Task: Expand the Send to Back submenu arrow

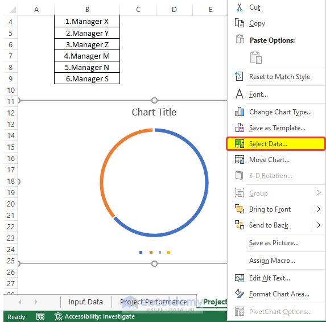Action: point(319,225)
